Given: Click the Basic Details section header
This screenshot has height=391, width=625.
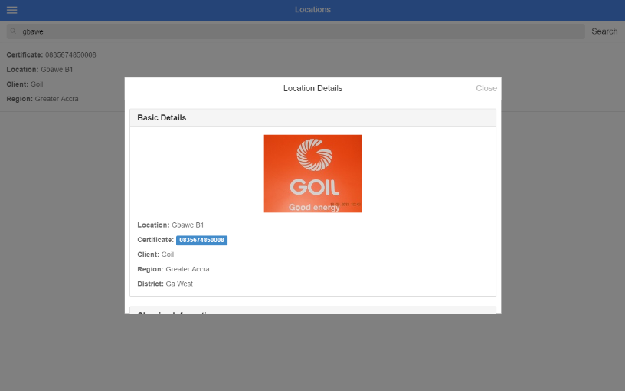Looking at the screenshot, I should pos(313,118).
